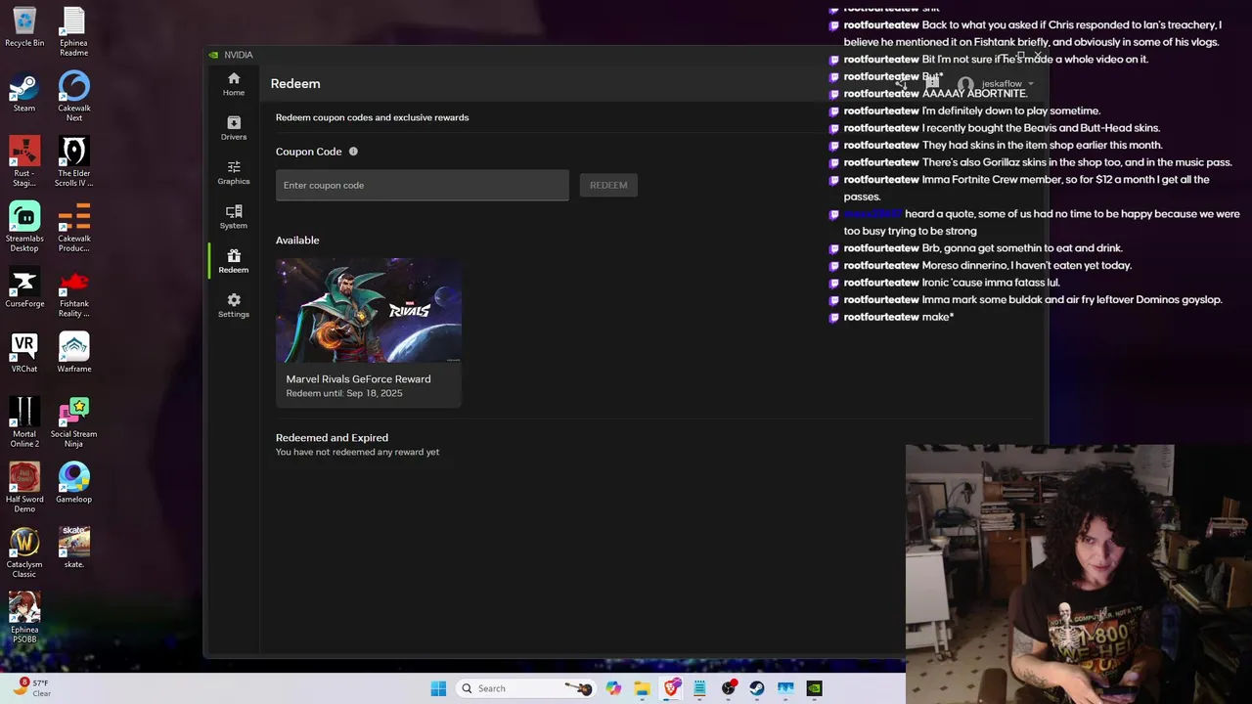Image resolution: width=1252 pixels, height=704 pixels.
Task: Open File Explorer from taskbar
Action: (642, 688)
